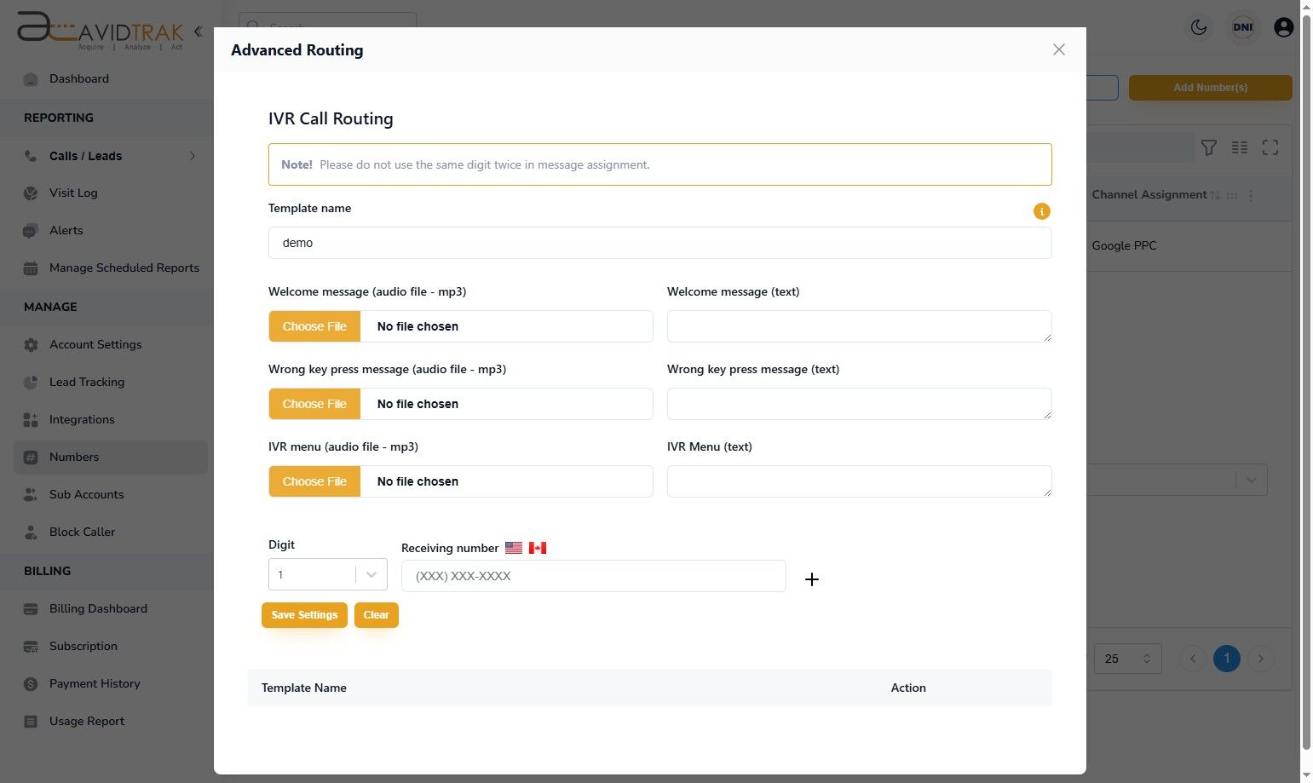Click the plus icon to add another digit row

click(x=812, y=579)
